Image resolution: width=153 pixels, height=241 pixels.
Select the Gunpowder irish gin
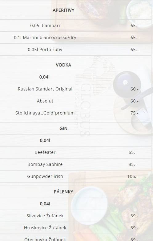click(45, 176)
